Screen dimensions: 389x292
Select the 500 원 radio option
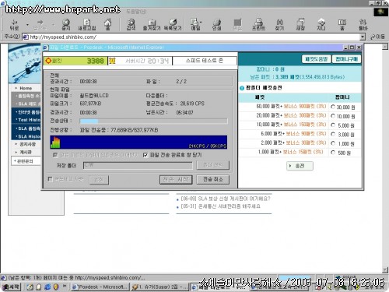coord(333,153)
